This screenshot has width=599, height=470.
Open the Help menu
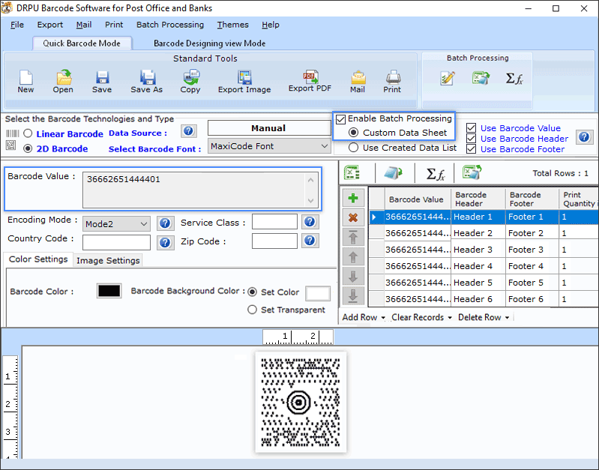(x=271, y=25)
